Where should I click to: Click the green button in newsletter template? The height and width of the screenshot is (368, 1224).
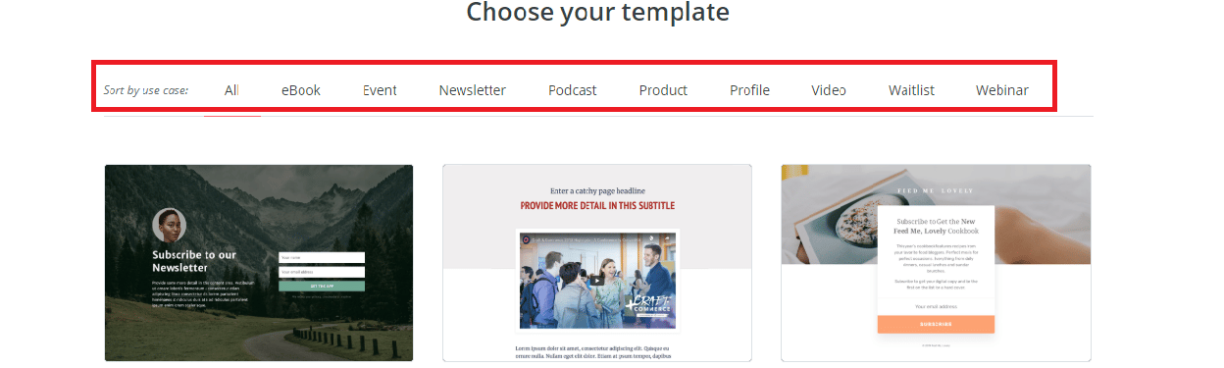pyautogui.click(x=322, y=287)
